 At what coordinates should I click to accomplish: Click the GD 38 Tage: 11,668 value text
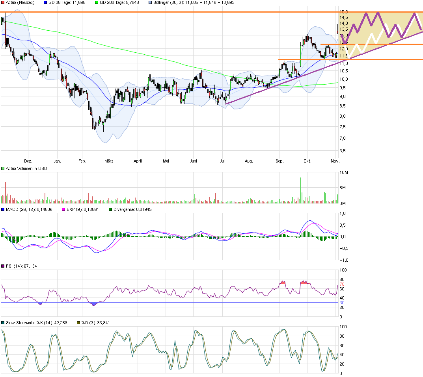(68, 3)
